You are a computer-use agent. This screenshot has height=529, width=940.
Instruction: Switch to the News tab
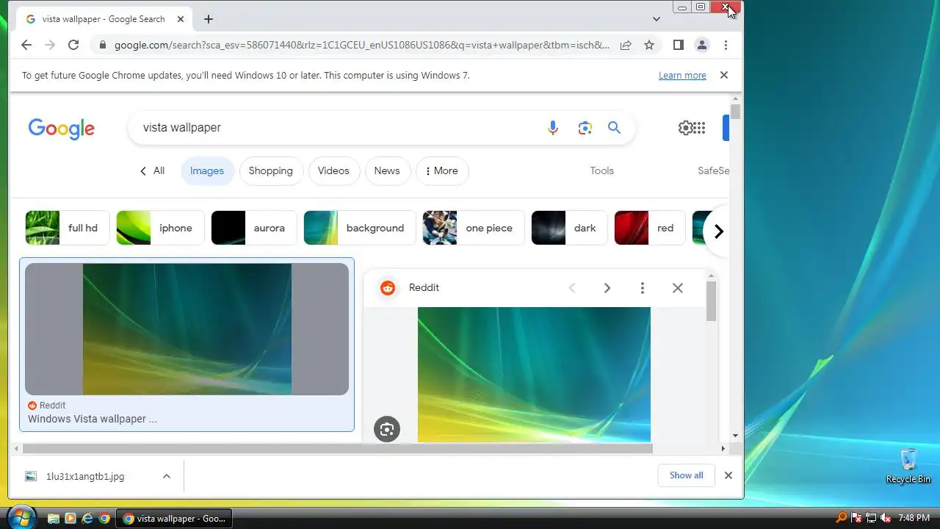tap(387, 170)
